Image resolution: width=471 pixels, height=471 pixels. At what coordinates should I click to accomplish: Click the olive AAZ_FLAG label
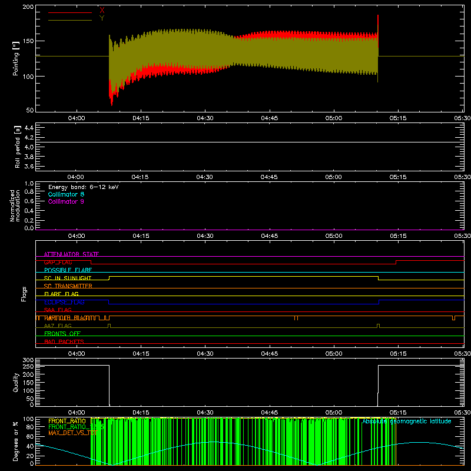58,326
